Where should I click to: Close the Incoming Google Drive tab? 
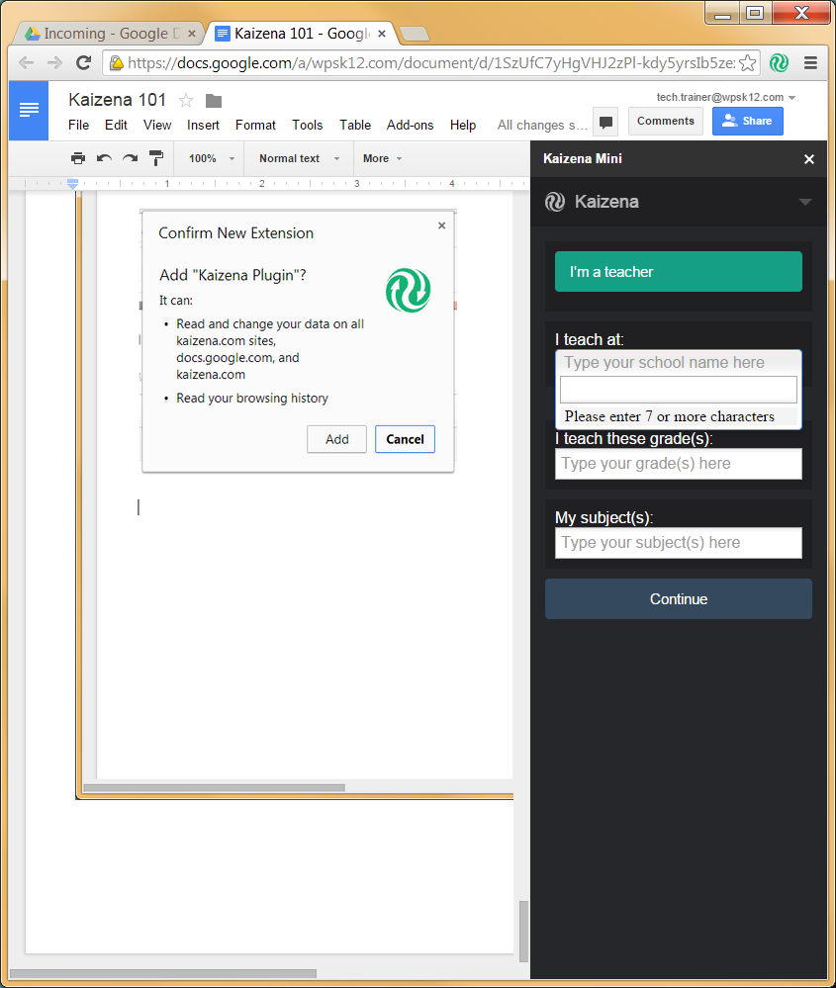(192, 34)
